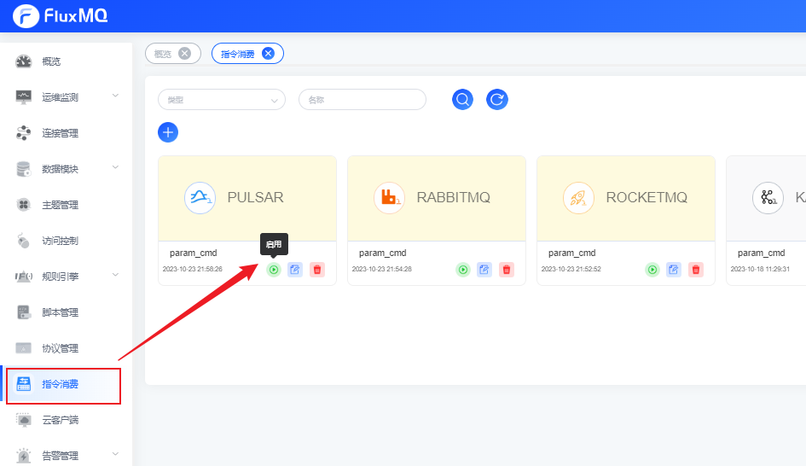
Task: Expand the 数据模块 submenu chevron
Action: click(115, 167)
